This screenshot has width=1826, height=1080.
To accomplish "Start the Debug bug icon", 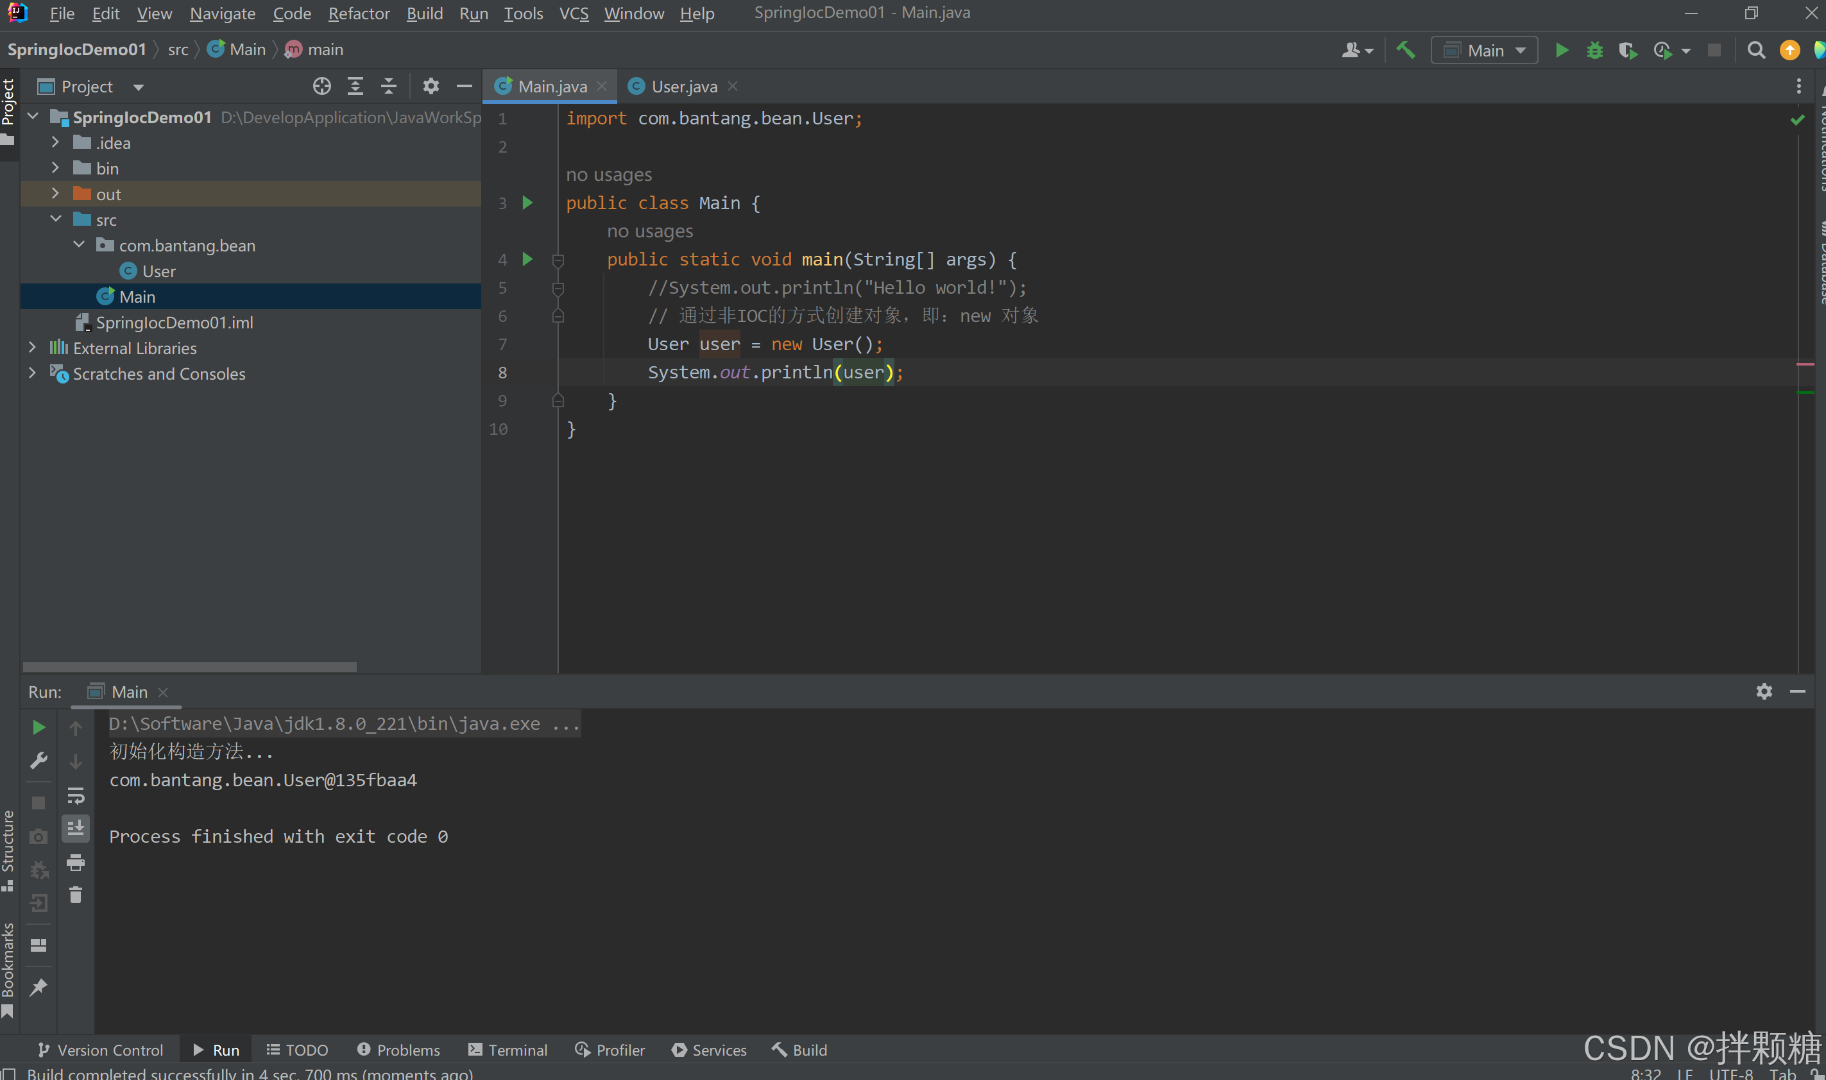I will (1594, 50).
